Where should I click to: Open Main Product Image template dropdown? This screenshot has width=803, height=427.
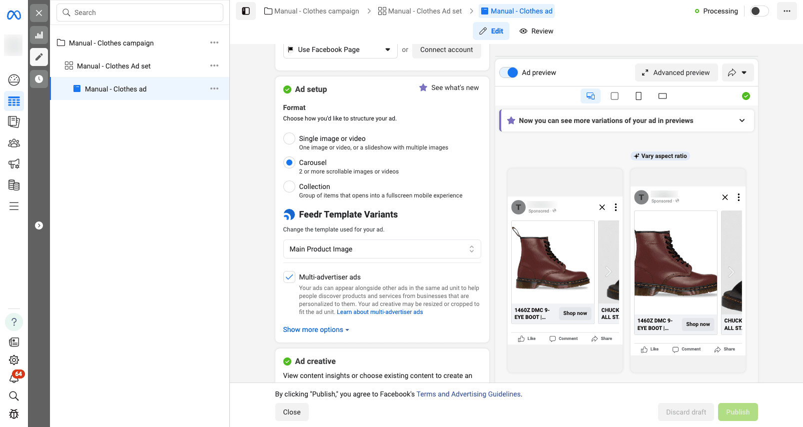pyautogui.click(x=382, y=249)
